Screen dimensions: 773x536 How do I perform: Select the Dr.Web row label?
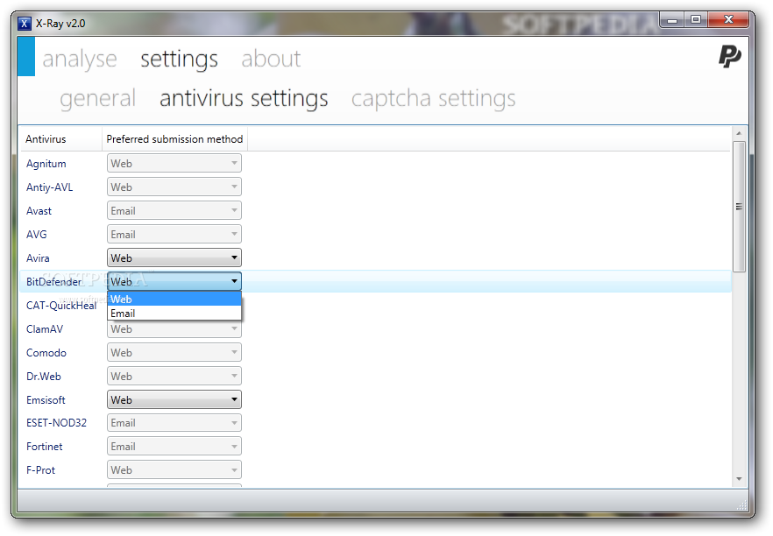pyautogui.click(x=44, y=377)
